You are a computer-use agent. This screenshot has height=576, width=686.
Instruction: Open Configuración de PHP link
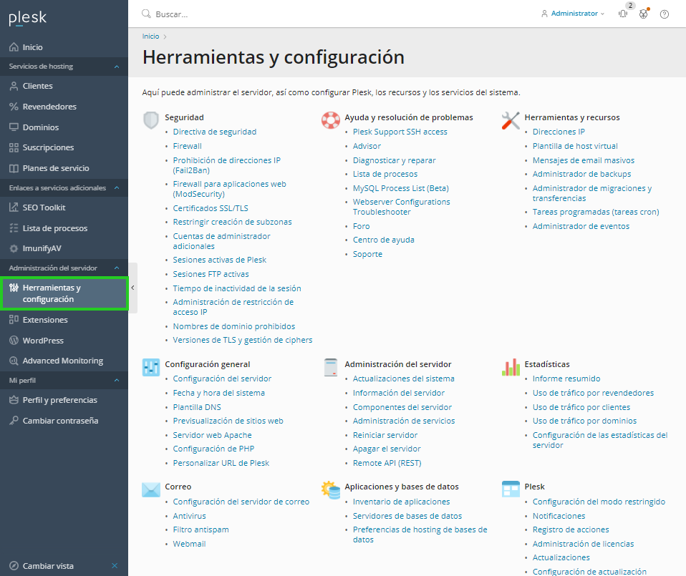tap(213, 449)
